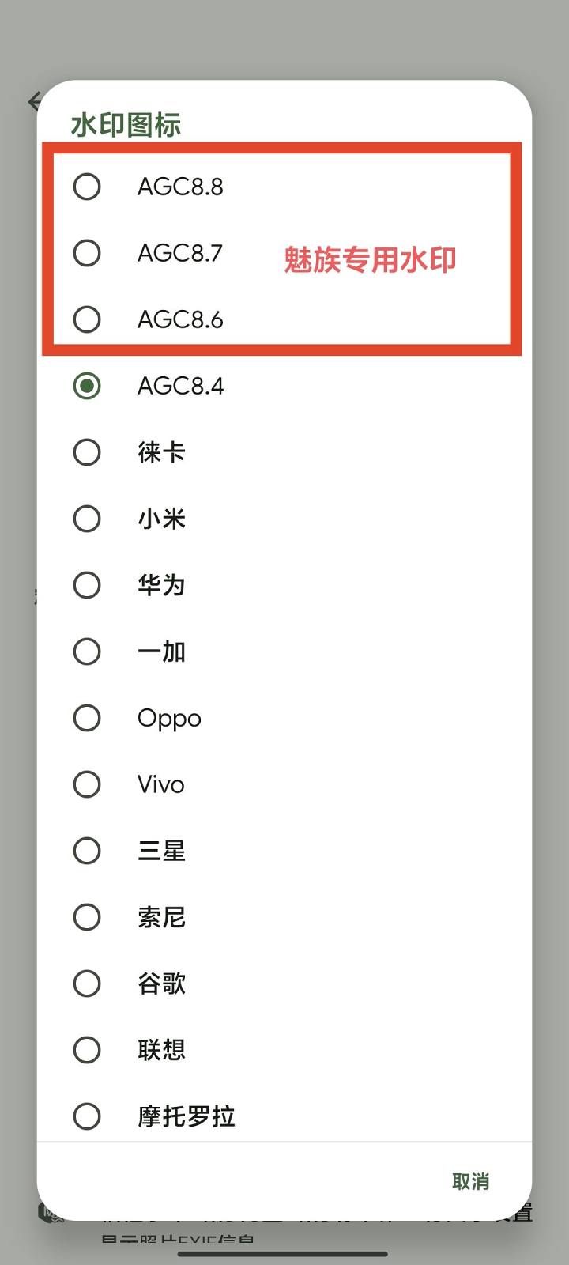Select the AGC8.6 radio option
Viewport: 569px width, 1265px height.
coord(87,319)
